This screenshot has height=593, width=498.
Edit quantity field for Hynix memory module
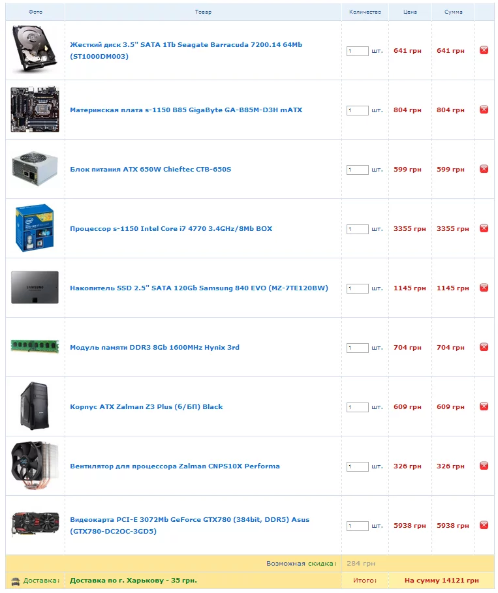point(357,348)
